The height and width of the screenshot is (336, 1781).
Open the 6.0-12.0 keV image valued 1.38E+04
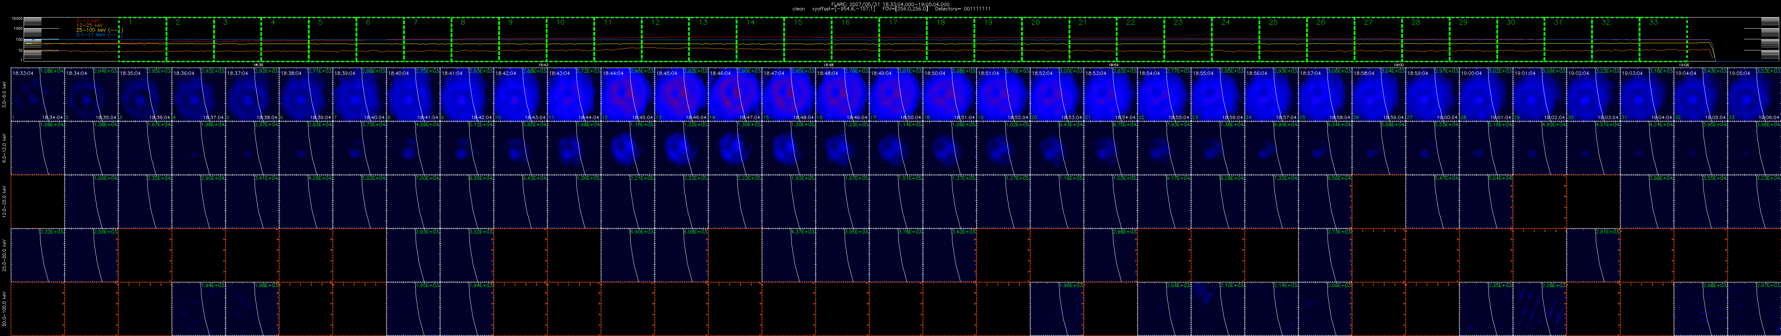tap(92, 147)
